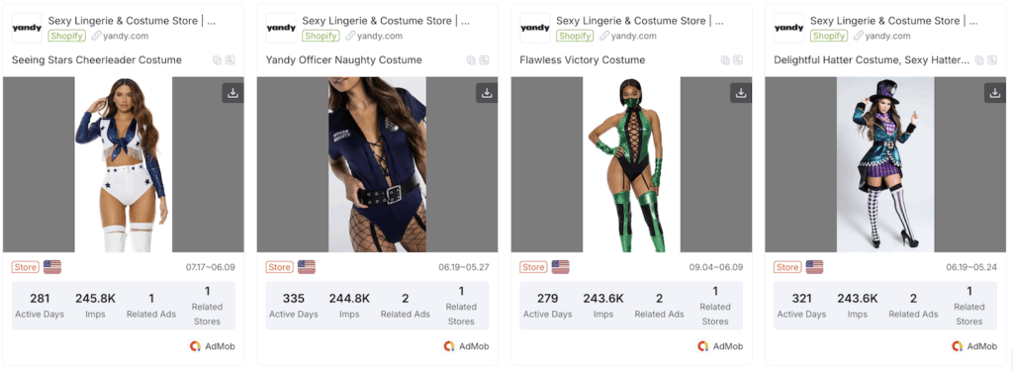Open the Flawless Victory Costume product image
The width and height of the screenshot is (1013, 373).
631,164
